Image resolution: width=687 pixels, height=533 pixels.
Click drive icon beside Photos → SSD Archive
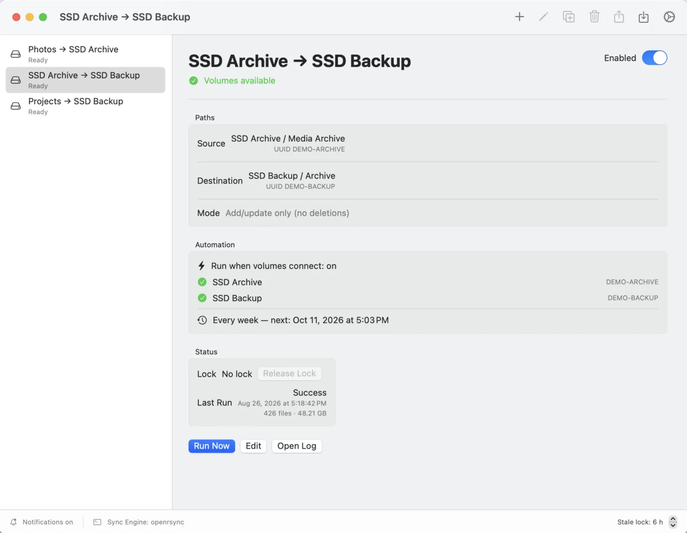click(16, 54)
